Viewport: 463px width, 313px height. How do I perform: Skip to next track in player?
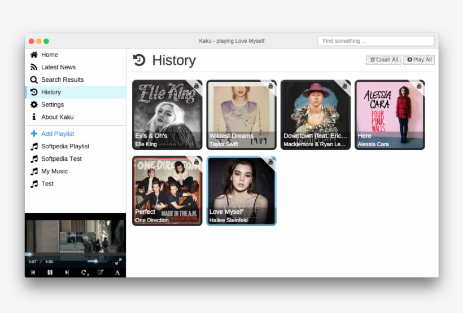[x=67, y=272]
